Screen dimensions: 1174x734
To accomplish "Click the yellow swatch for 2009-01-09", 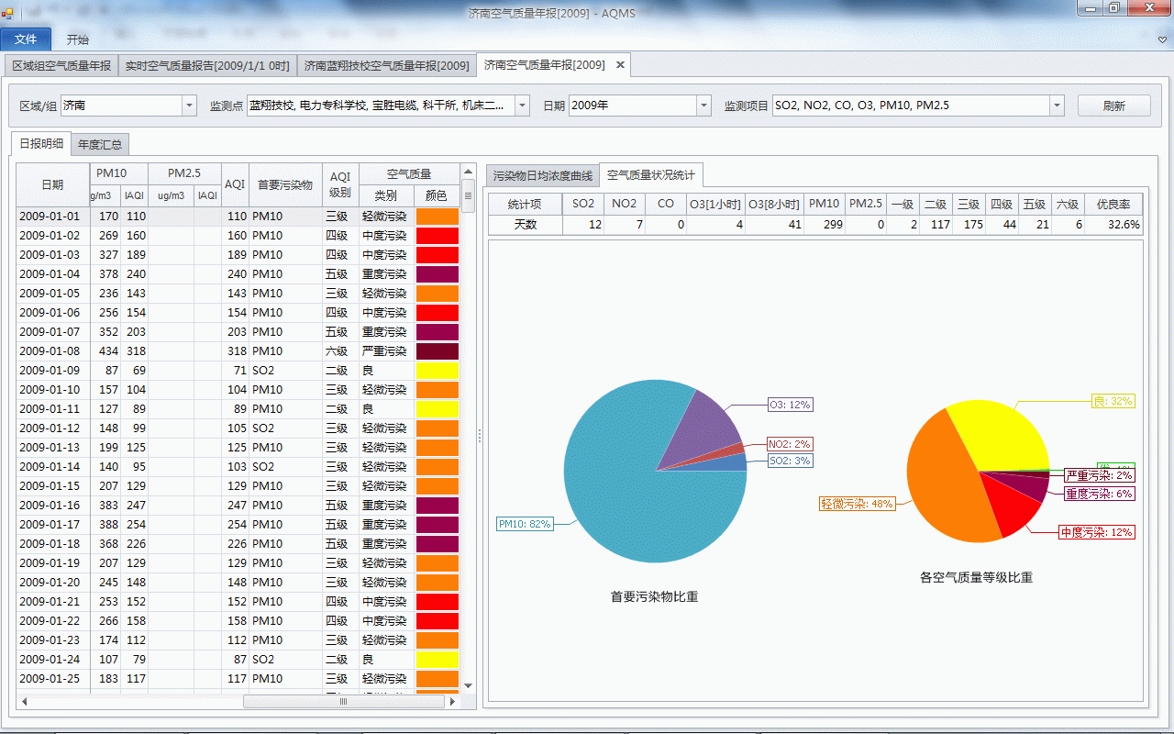I will pyautogui.click(x=437, y=371).
